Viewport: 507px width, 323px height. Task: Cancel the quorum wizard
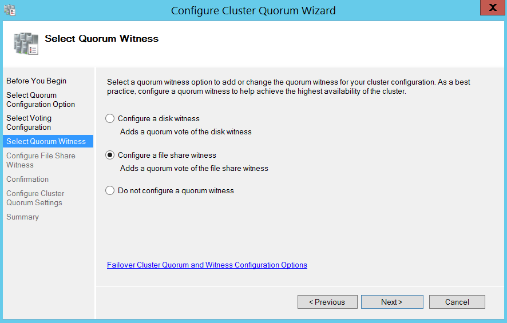pyautogui.click(x=457, y=302)
